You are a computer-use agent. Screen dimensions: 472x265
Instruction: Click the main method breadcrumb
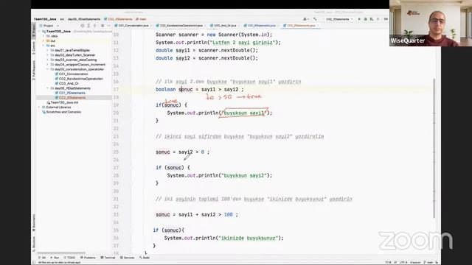(x=141, y=19)
